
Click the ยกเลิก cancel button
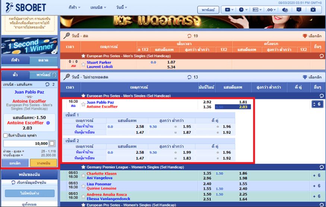click(x=15, y=163)
